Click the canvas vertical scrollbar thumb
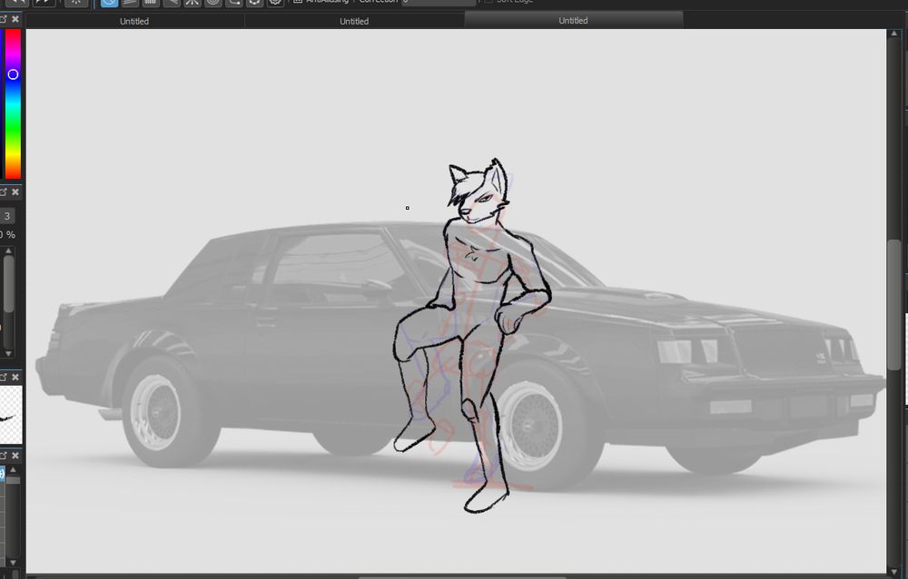Image resolution: width=908 pixels, height=579 pixels. [894, 305]
